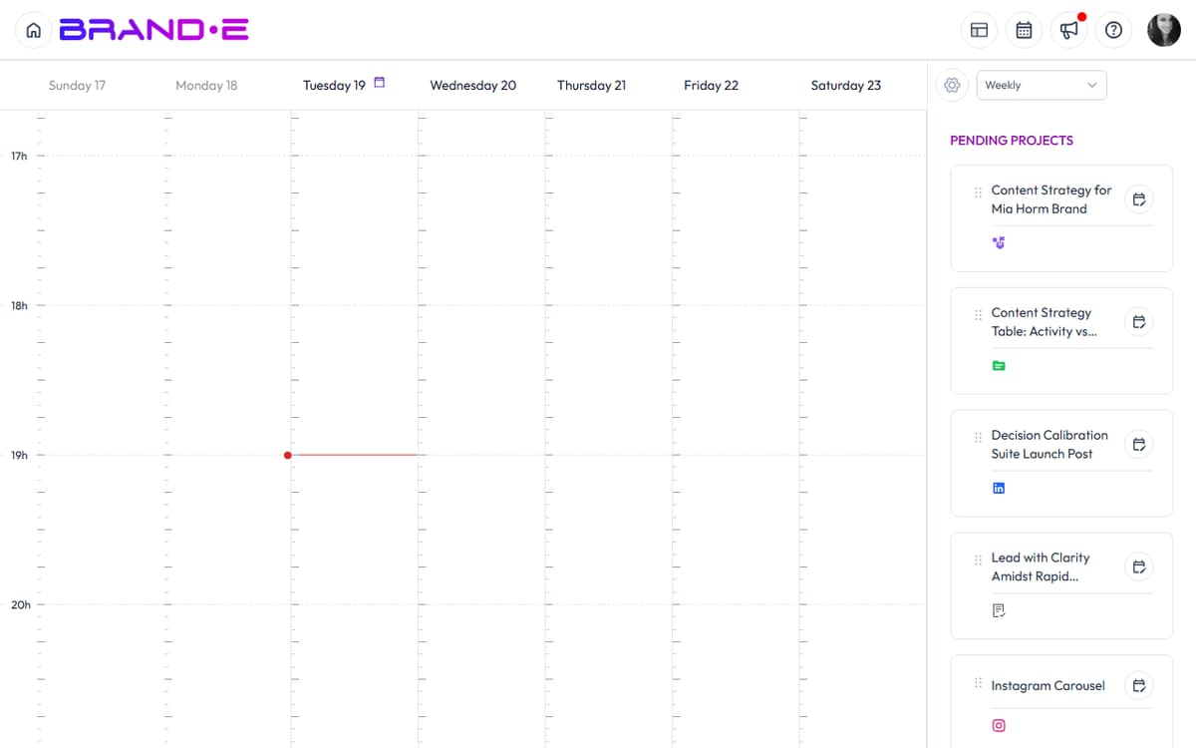1196x748 pixels.
Task: Select the Tuesday 19 column header
Action: (334, 85)
